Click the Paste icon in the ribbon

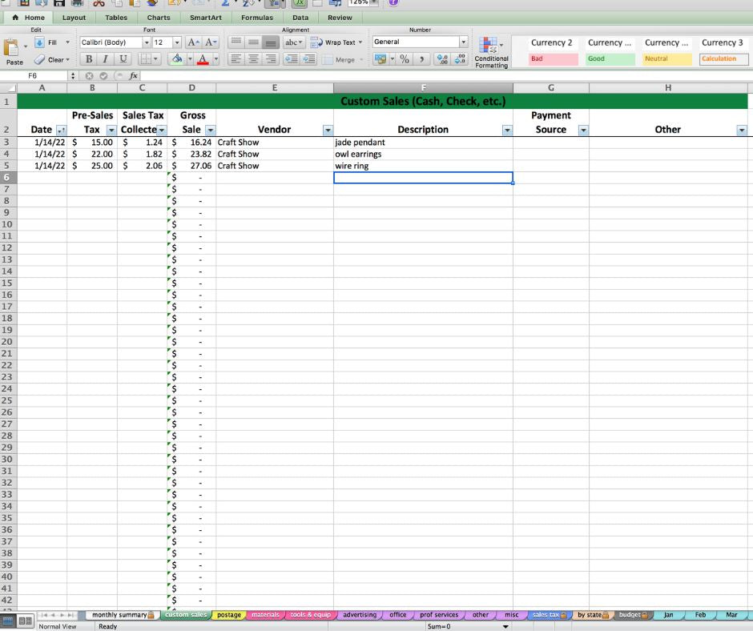14,51
